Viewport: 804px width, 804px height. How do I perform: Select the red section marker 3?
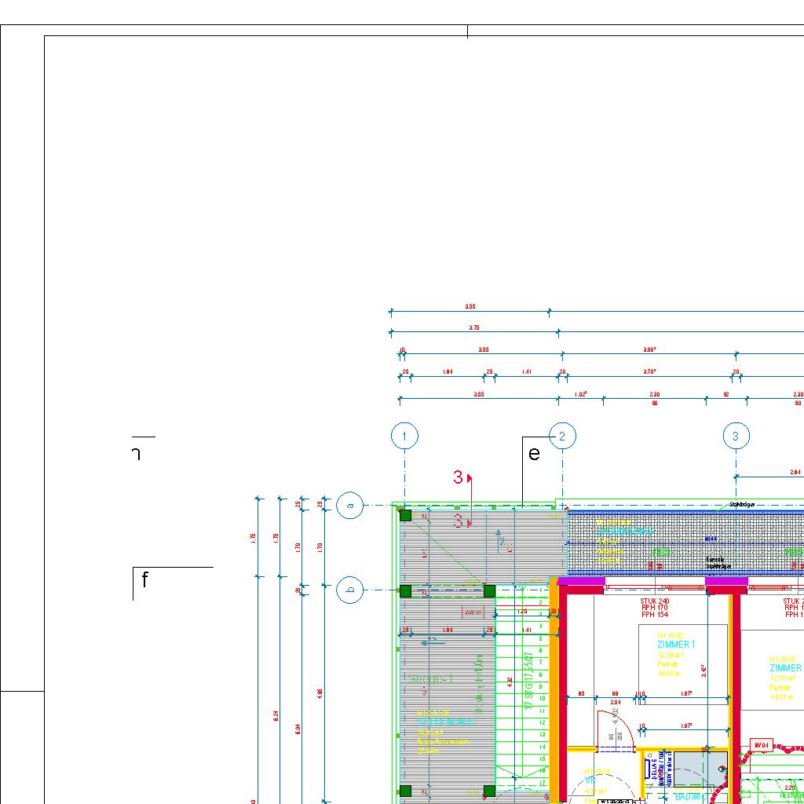[459, 477]
